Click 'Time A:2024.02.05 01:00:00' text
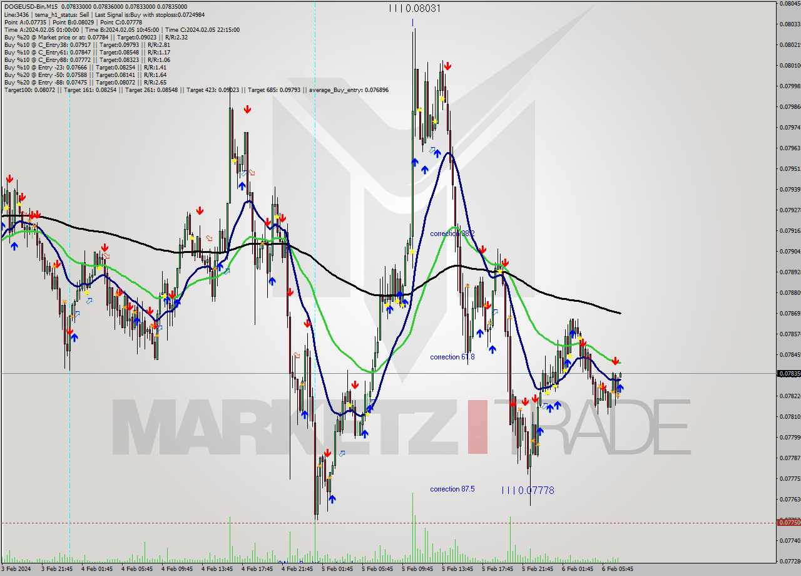The image size is (801, 576). 41,29
